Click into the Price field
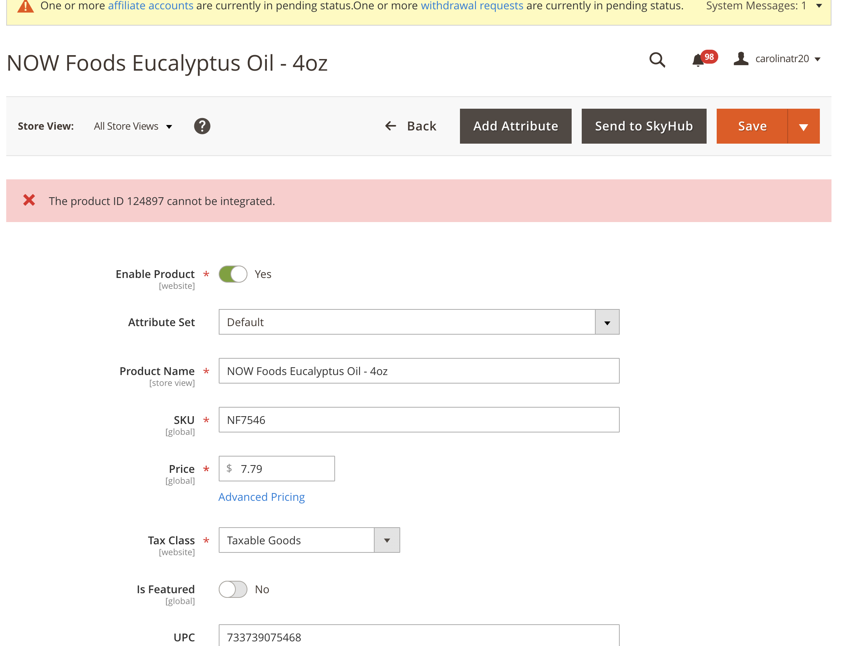The height and width of the screenshot is (646, 847). click(277, 469)
